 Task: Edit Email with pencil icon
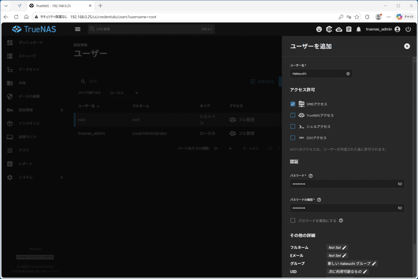point(344,256)
